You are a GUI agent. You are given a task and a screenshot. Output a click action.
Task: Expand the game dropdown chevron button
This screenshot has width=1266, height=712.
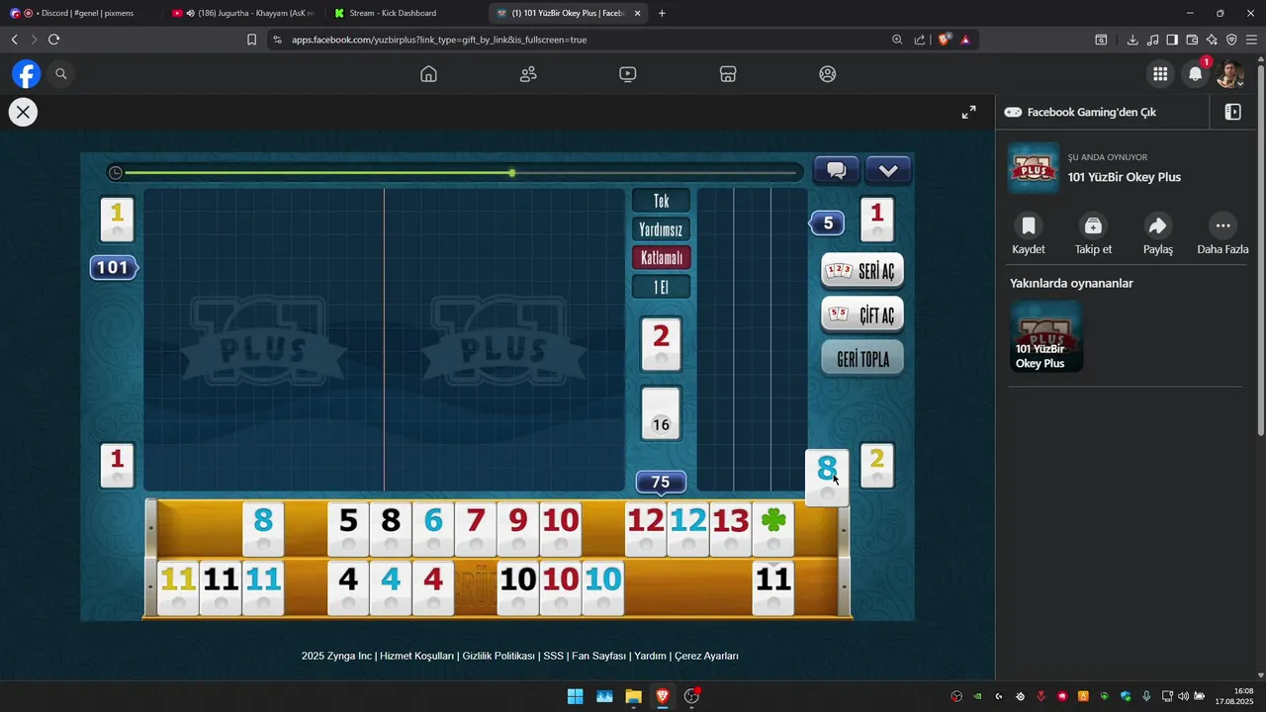click(887, 170)
